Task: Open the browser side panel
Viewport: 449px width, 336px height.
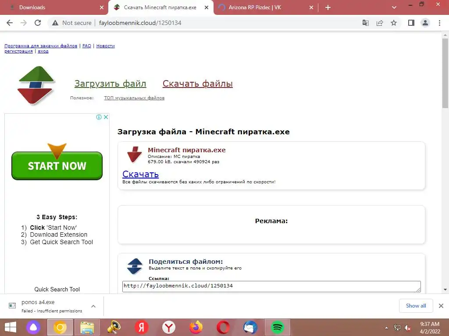Action: click(x=411, y=23)
